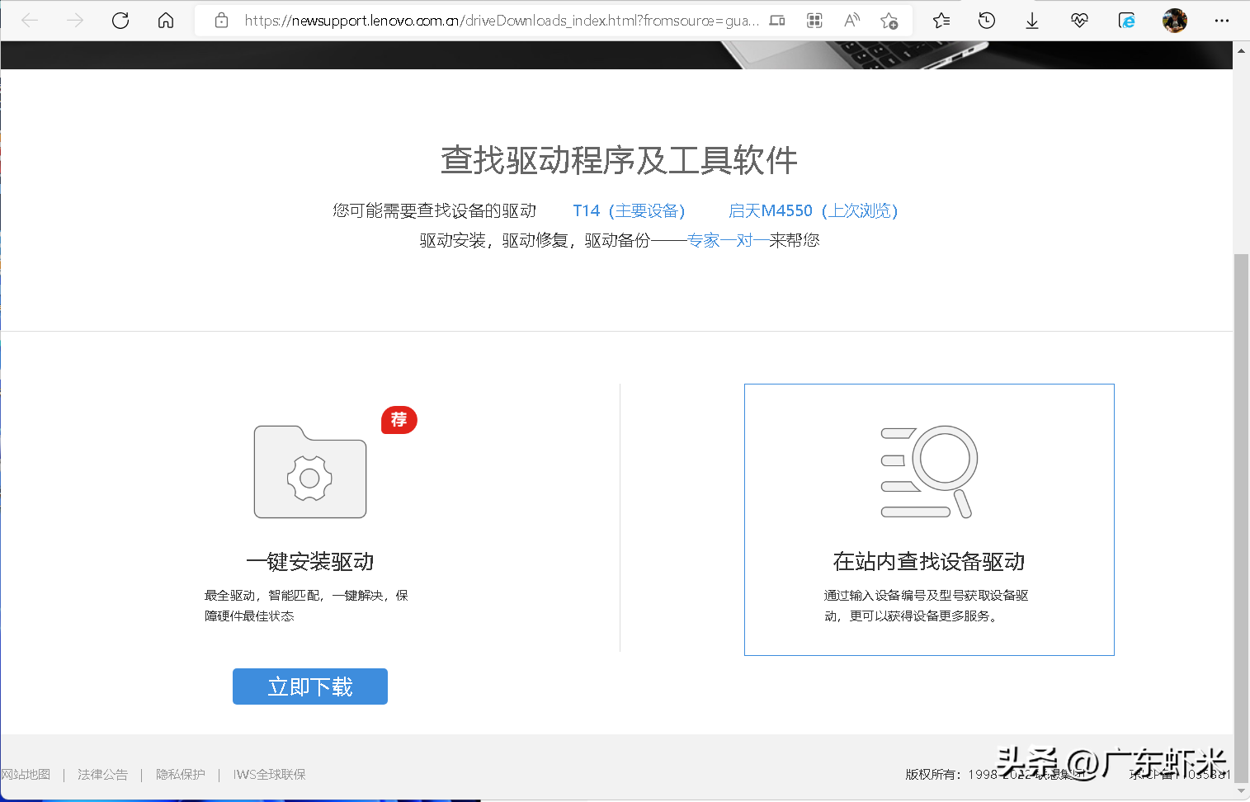The height and width of the screenshot is (802, 1250).
Task: Open the QR/grid icon in address bar
Action: point(814,21)
